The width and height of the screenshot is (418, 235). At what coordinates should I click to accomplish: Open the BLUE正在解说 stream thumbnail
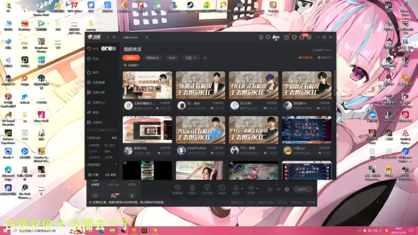(x=253, y=85)
